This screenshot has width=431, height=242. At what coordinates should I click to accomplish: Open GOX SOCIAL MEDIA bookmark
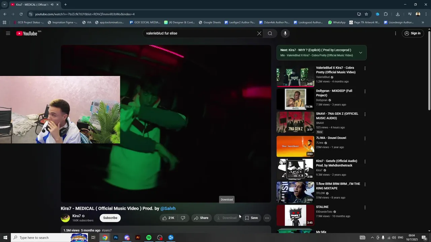[145, 23]
